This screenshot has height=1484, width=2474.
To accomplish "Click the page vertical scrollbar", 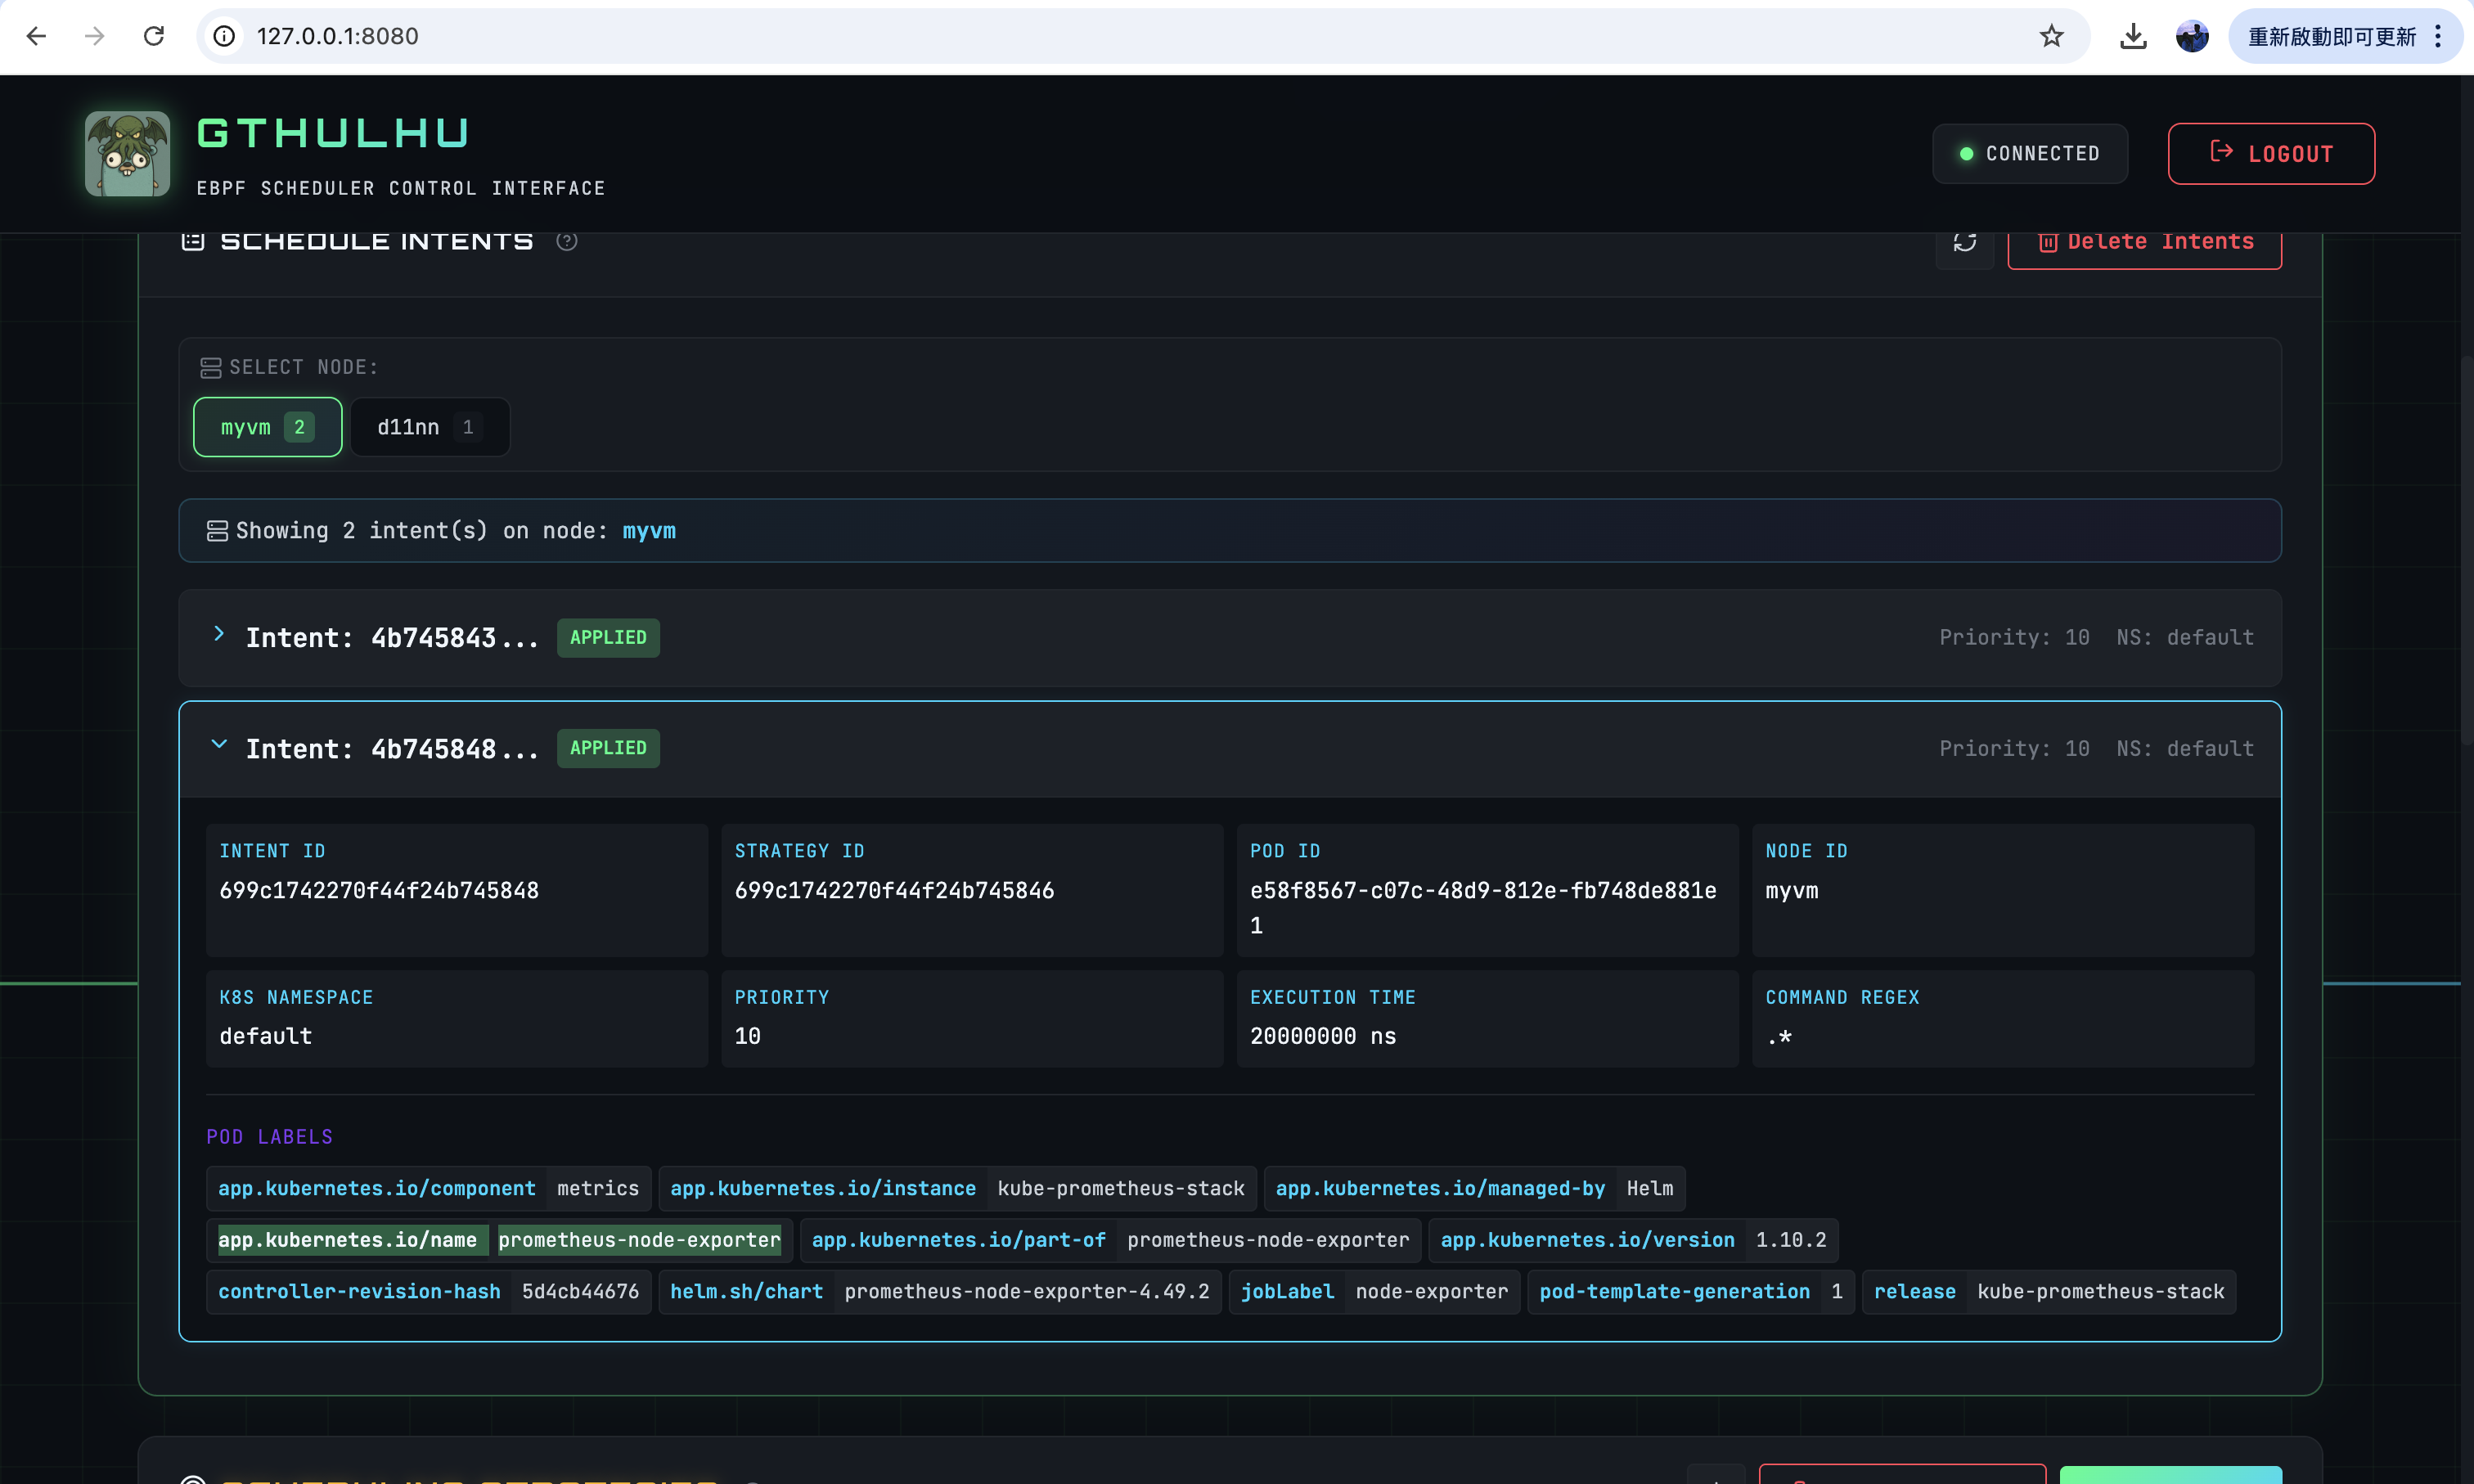I will [2466, 550].
